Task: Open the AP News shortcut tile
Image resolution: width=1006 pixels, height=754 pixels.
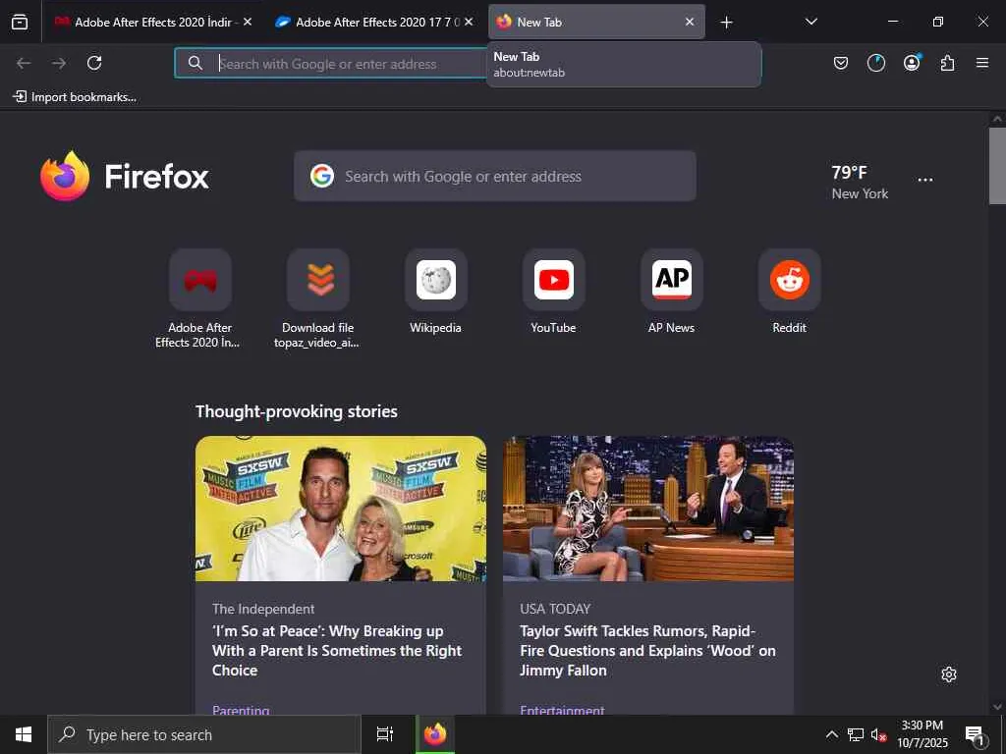Action: pyautogui.click(x=672, y=292)
